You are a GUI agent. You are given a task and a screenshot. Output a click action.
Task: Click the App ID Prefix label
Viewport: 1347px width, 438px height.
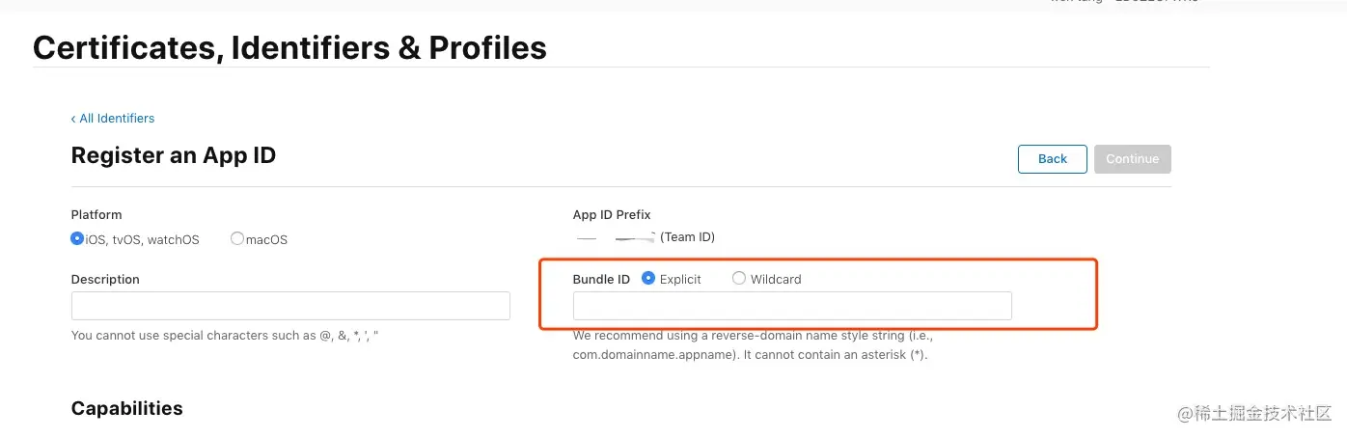pyautogui.click(x=612, y=215)
